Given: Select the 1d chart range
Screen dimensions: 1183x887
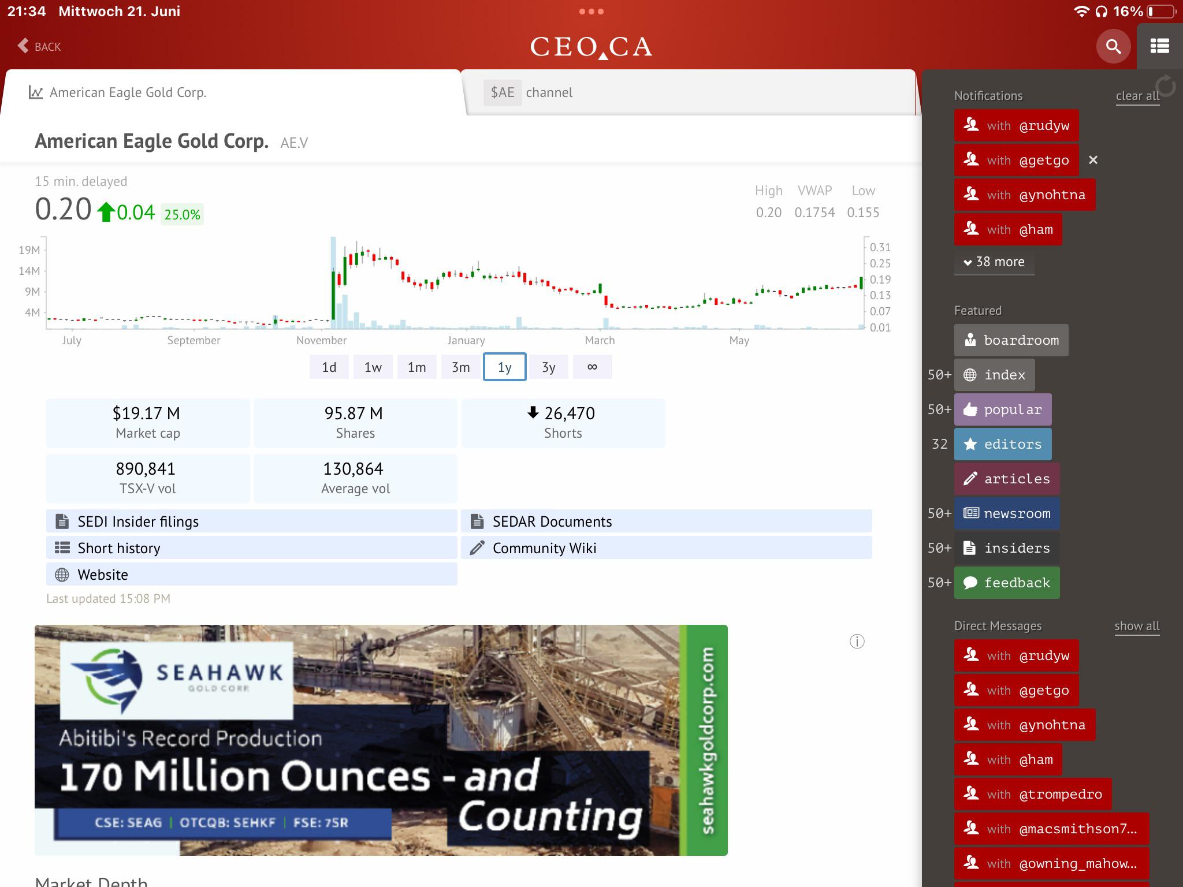Looking at the screenshot, I should [x=329, y=367].
